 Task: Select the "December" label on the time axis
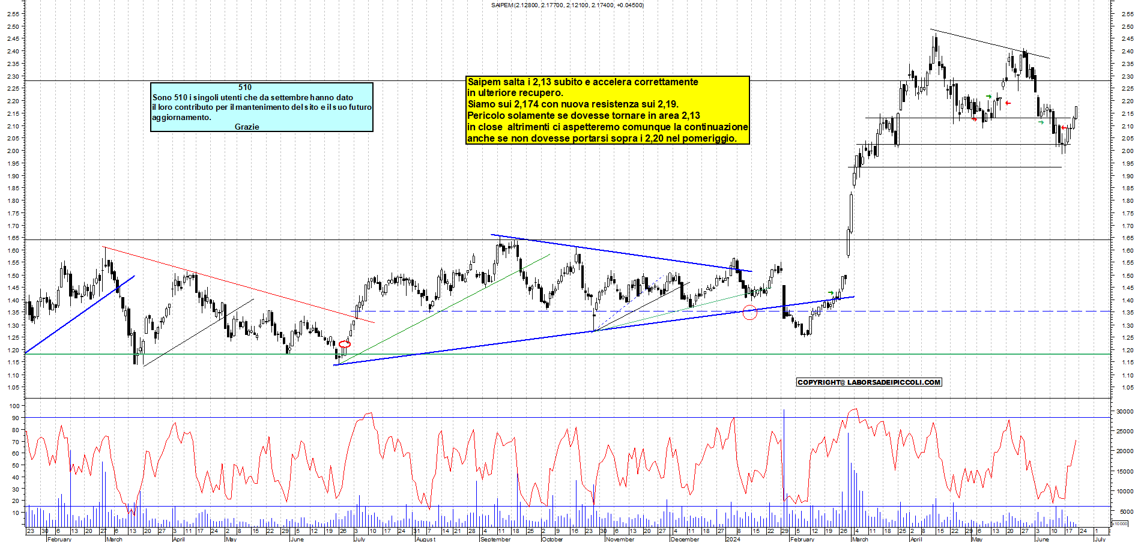(x=685, y=539)
